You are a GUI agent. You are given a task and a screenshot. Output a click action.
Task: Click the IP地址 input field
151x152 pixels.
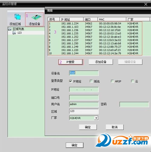point(84,90)
